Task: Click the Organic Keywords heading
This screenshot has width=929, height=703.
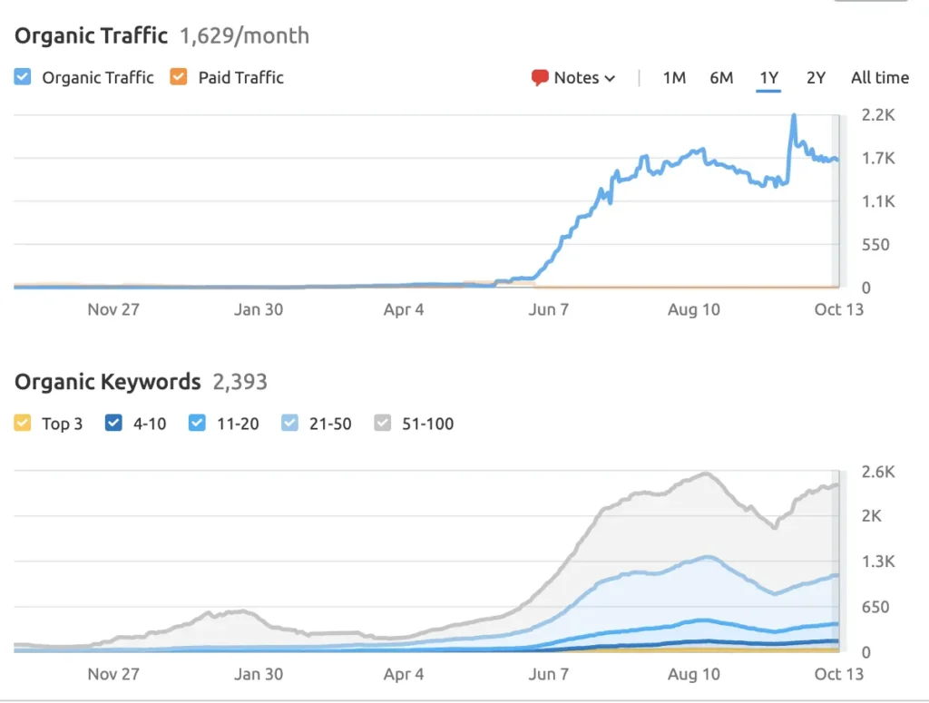Action: click(x=107, y=382)
